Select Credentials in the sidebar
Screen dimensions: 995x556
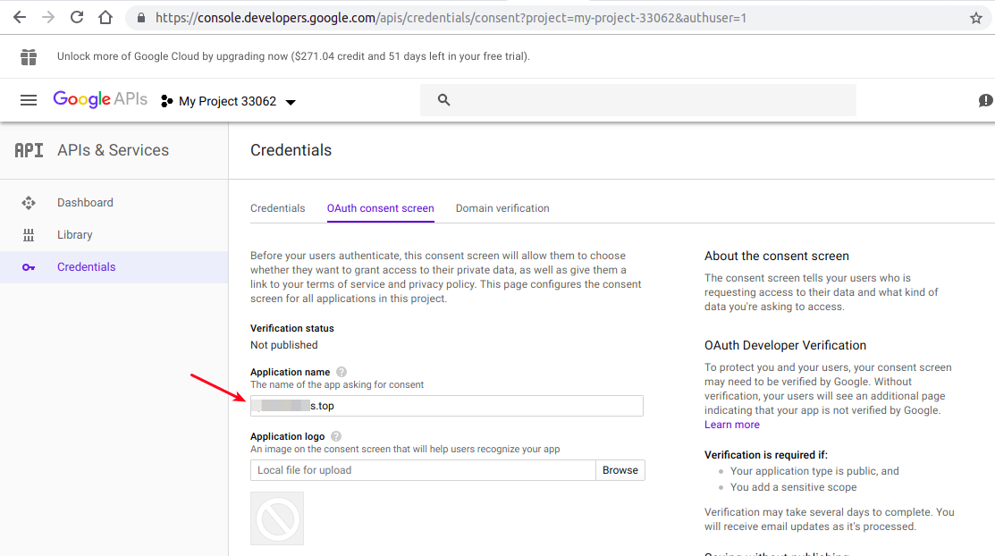114,267
